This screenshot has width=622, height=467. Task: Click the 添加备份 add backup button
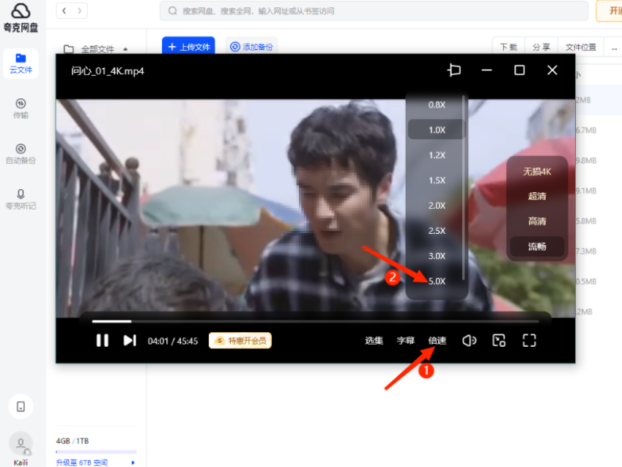(x=251, y=47)
